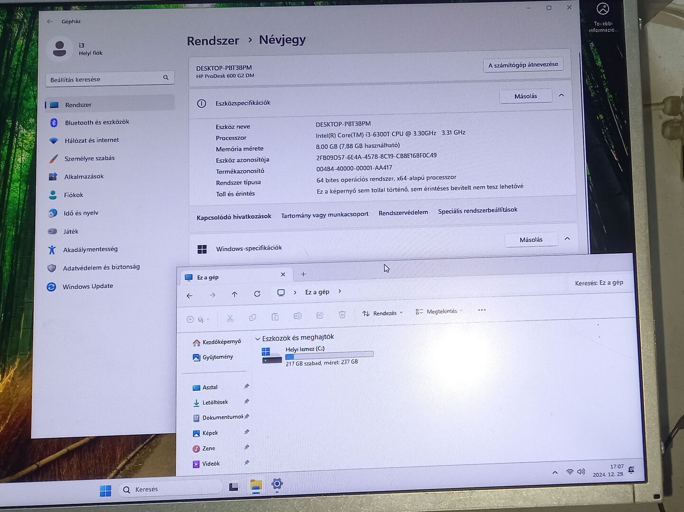Viewport: 684px width, 512px height.
Task: Open Fiókok settings
Action: [x=73, y=195]
